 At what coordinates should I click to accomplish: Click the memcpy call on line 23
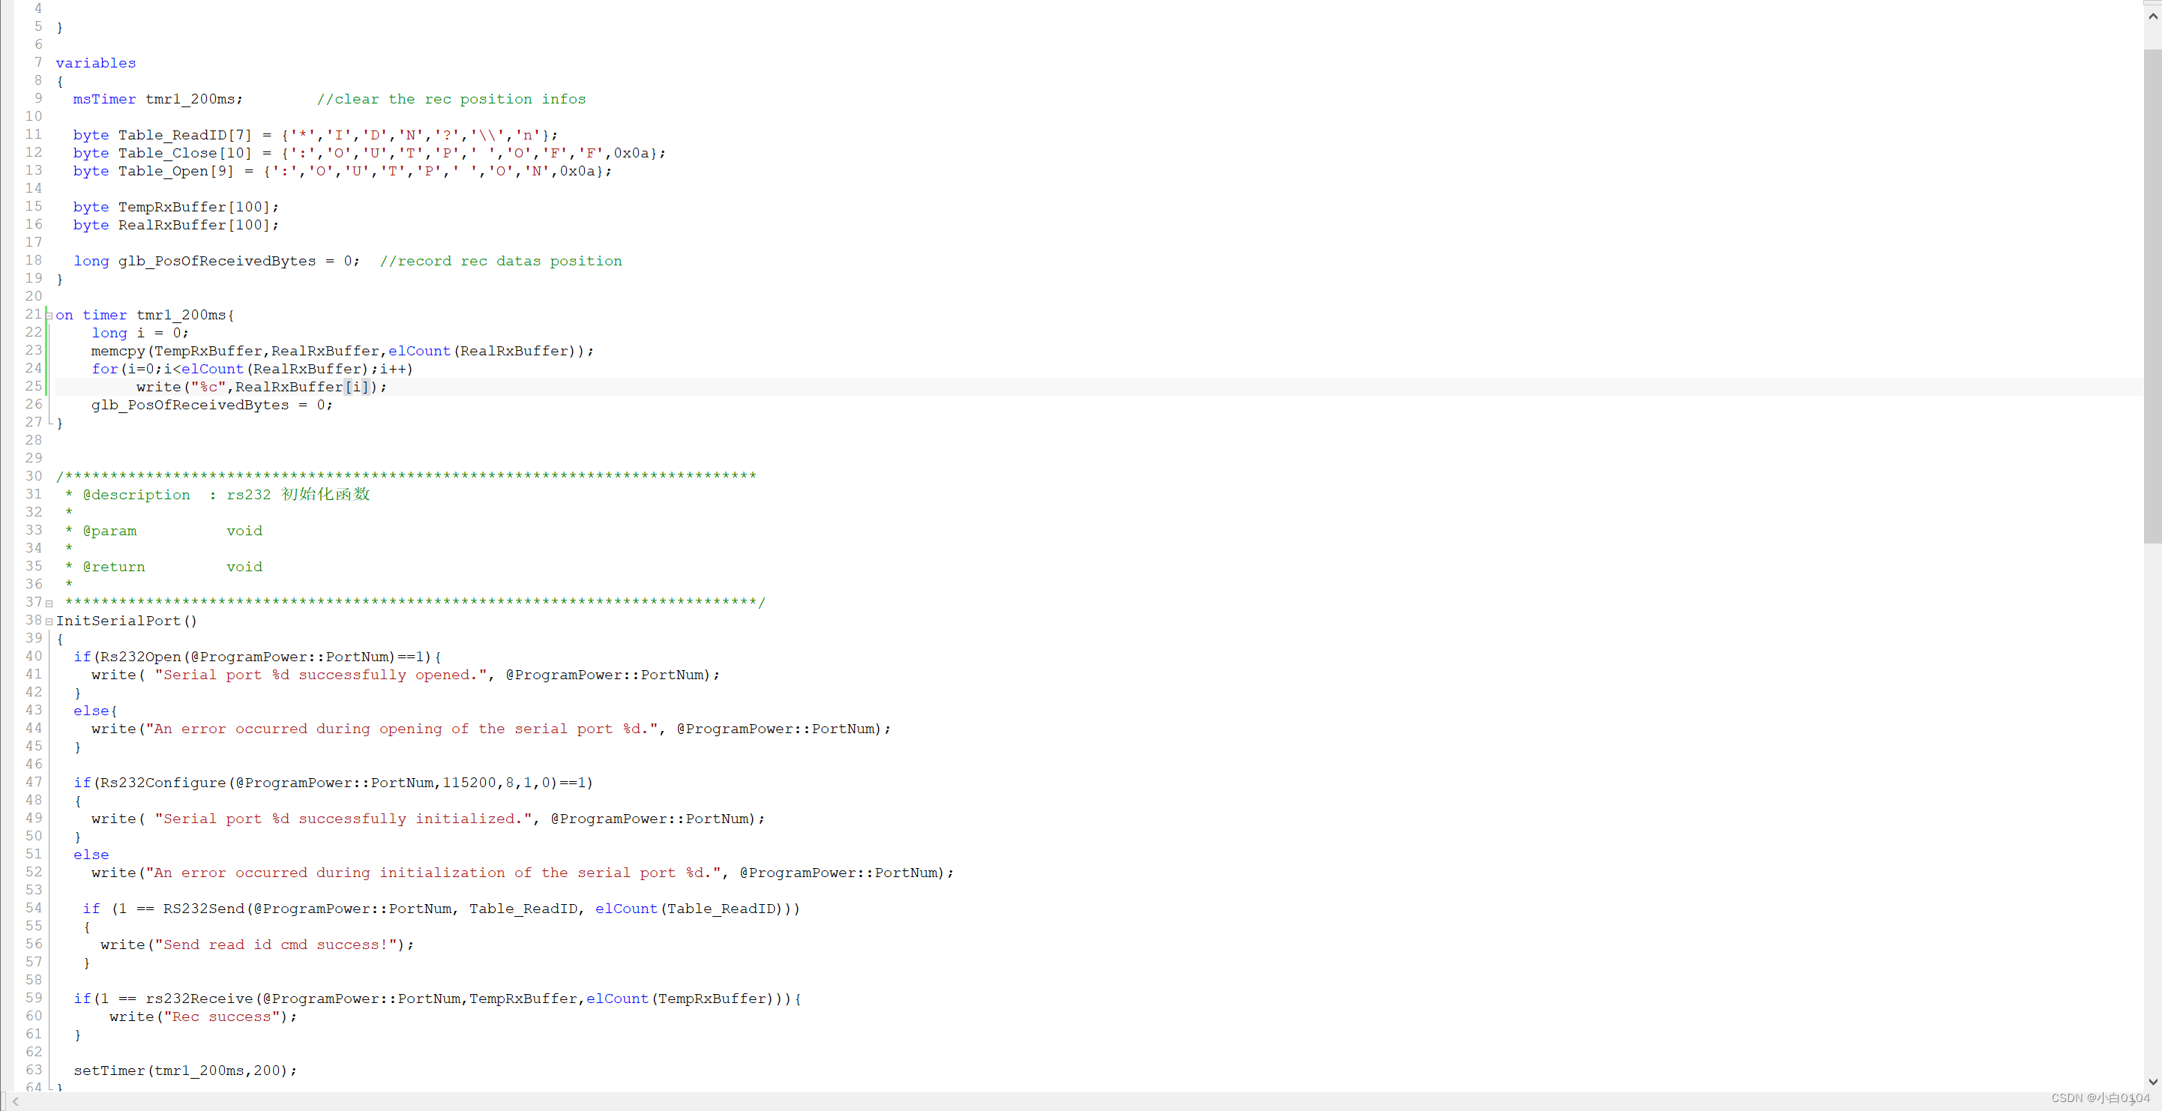tap(118, 351)
